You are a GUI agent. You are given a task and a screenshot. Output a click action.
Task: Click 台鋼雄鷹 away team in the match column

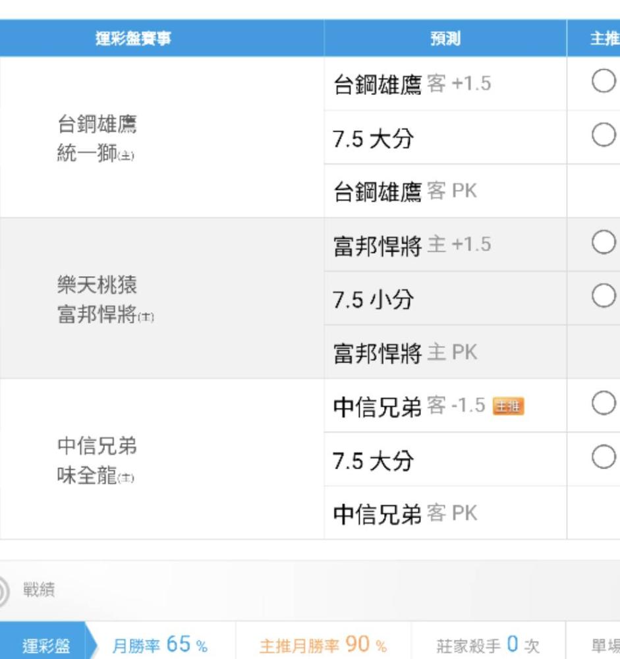(x=97, y=124)
